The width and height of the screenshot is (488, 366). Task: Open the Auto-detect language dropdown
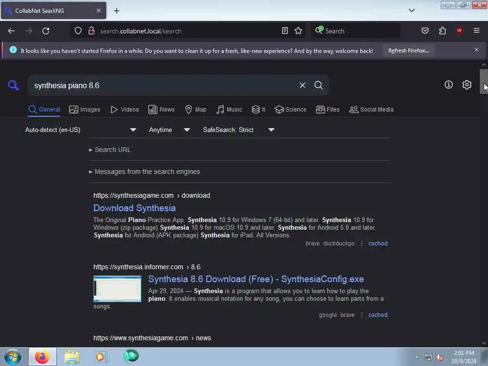pos(81,130)
